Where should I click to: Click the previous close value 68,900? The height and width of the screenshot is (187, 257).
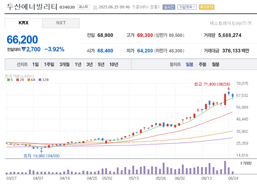105,35
